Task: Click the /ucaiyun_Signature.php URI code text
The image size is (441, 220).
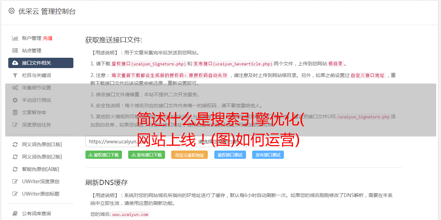Action: [363, 117]
